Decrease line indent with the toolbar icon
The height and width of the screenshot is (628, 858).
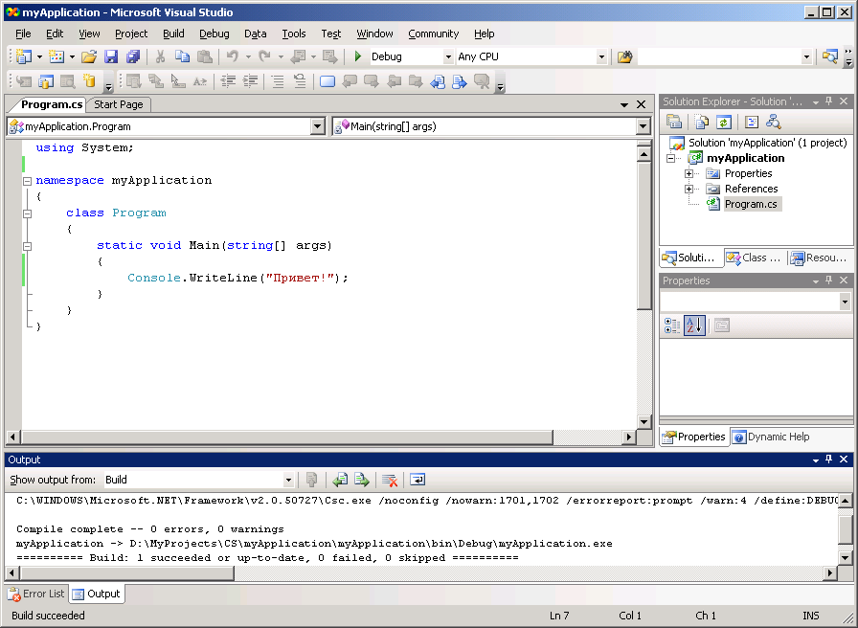pos(228,81)
